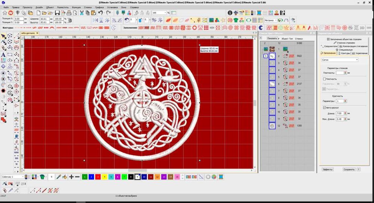Click the question mark help button
Image resolution: width=374 pixels, height=203 pixels.
pyautogui.click(x=359, y=169)
